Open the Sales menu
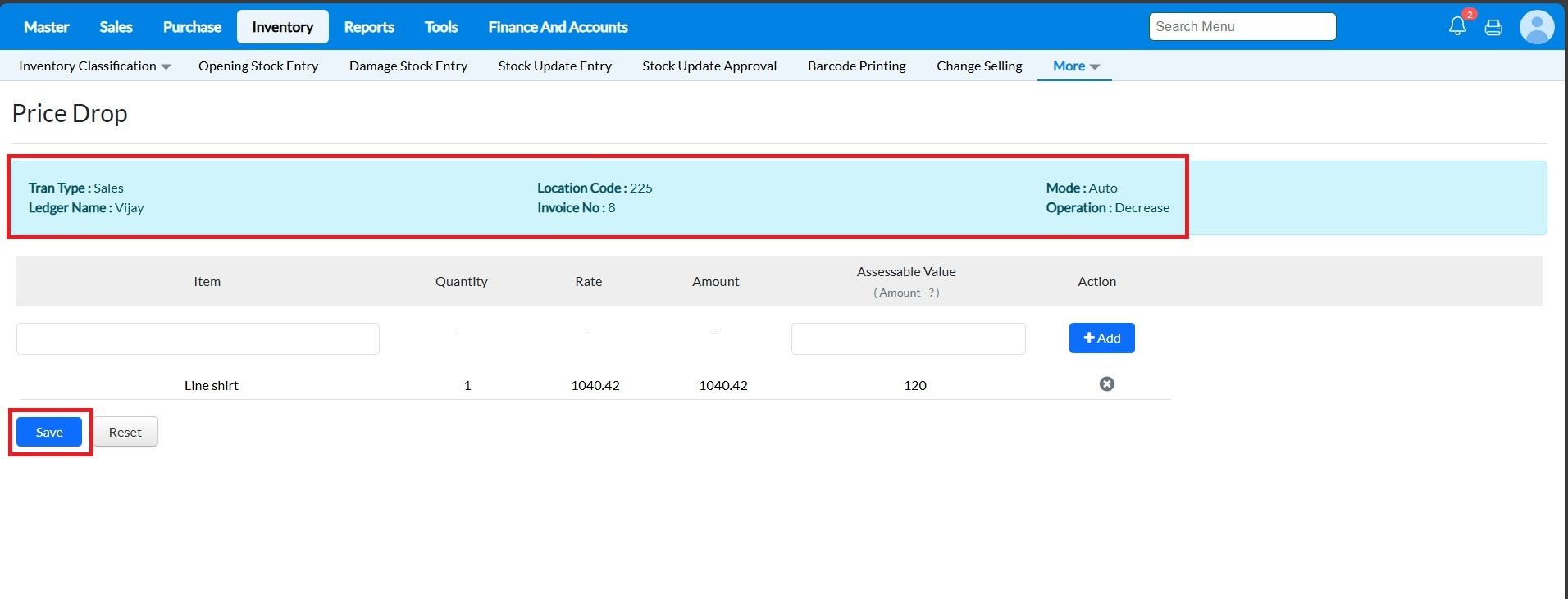The image size is (1568, 599). (116, 27)
